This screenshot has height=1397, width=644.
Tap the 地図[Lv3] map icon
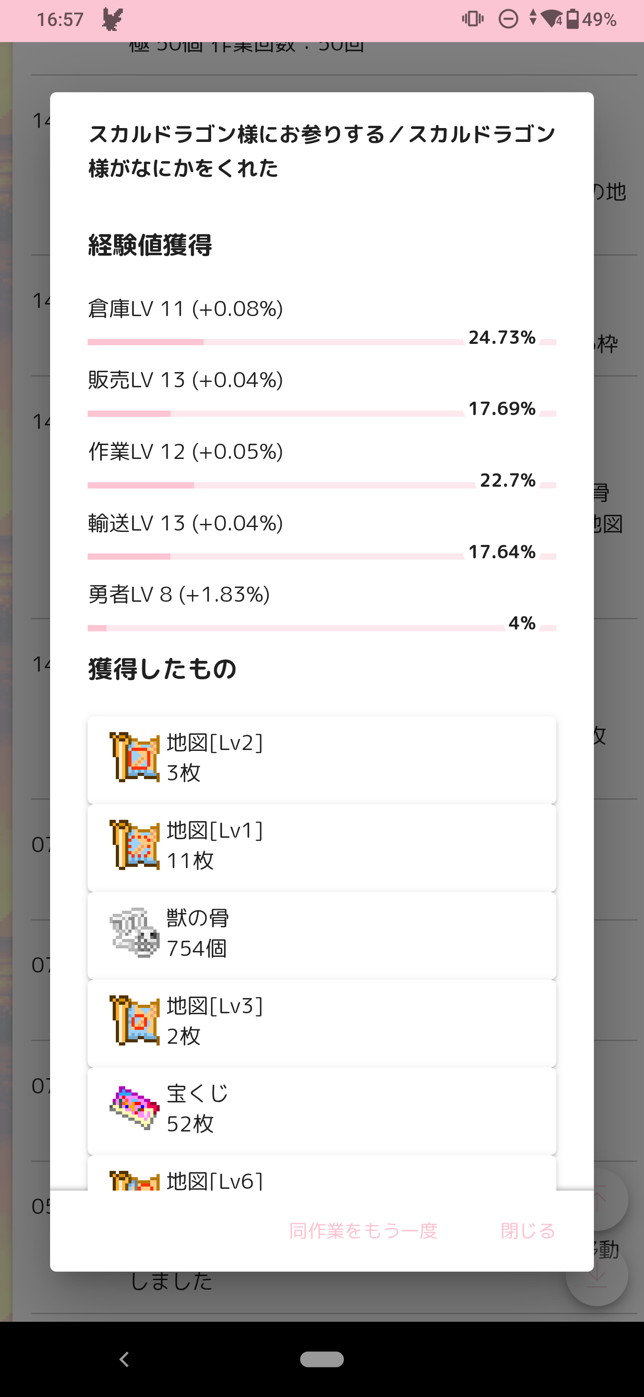coord(134,1020)
